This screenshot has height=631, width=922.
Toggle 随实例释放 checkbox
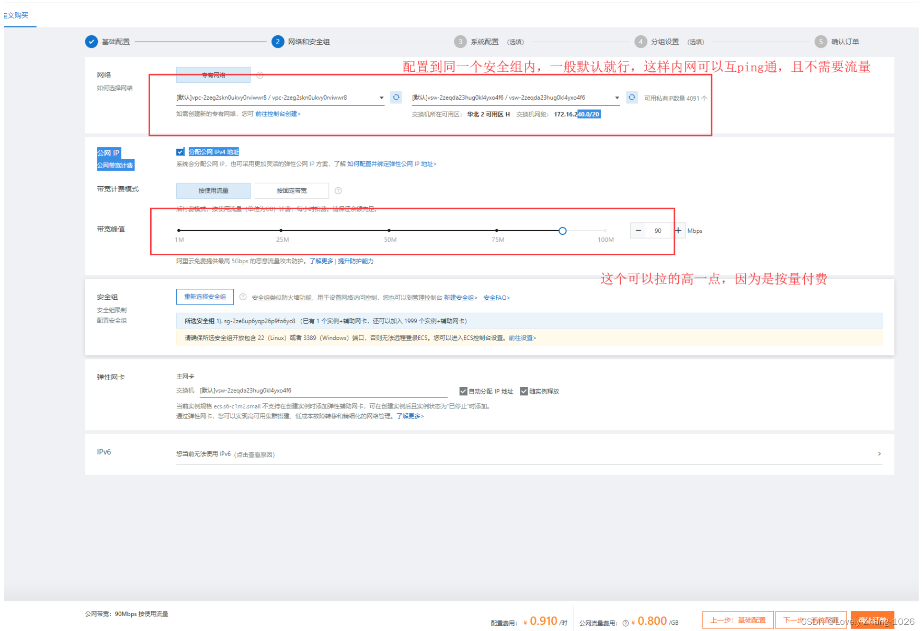(x=524, y=391)
